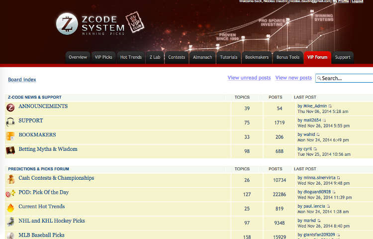Click topic count 127

247,195
